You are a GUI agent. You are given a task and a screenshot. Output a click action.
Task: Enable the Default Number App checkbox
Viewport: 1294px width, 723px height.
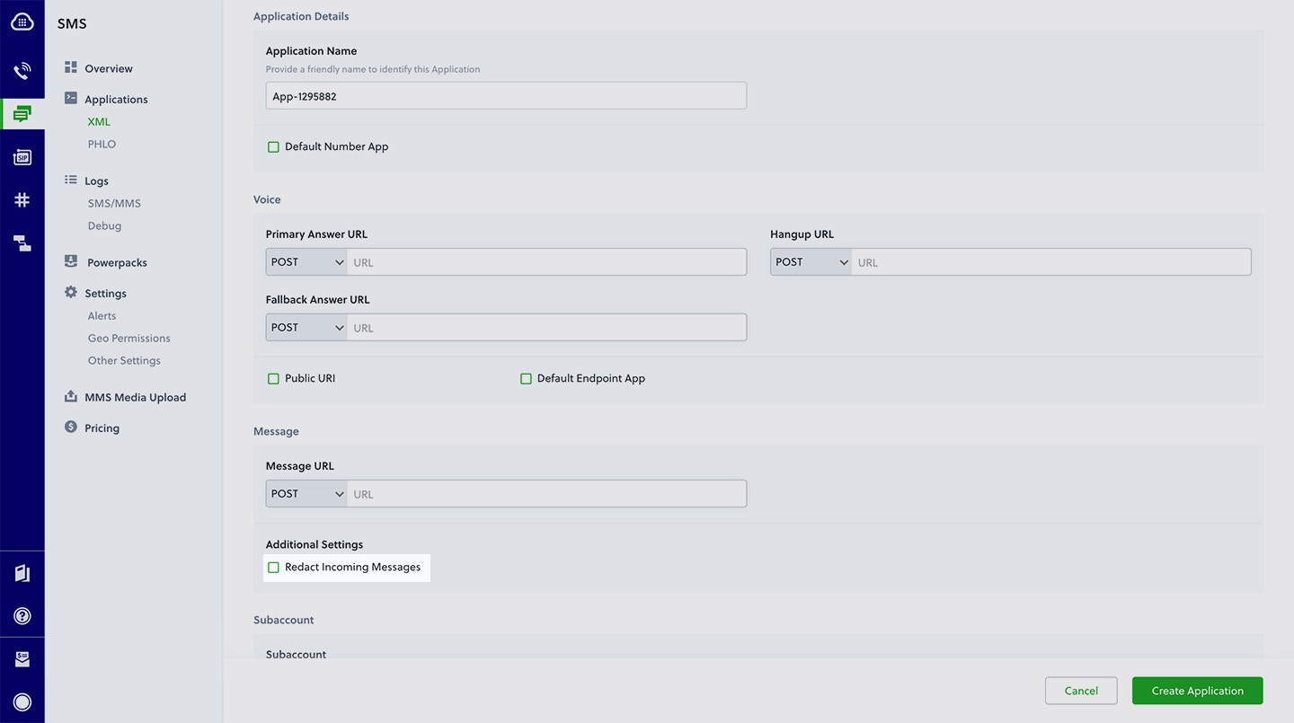pyautogui.click(x=273, y=146)
